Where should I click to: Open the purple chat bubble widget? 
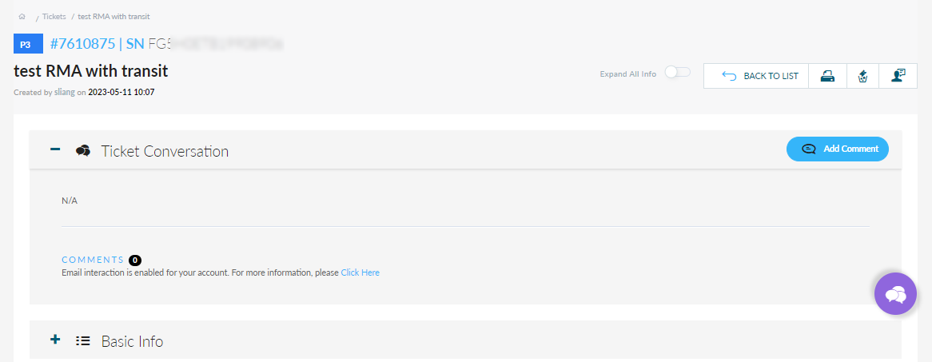click(x=895, y=294)
